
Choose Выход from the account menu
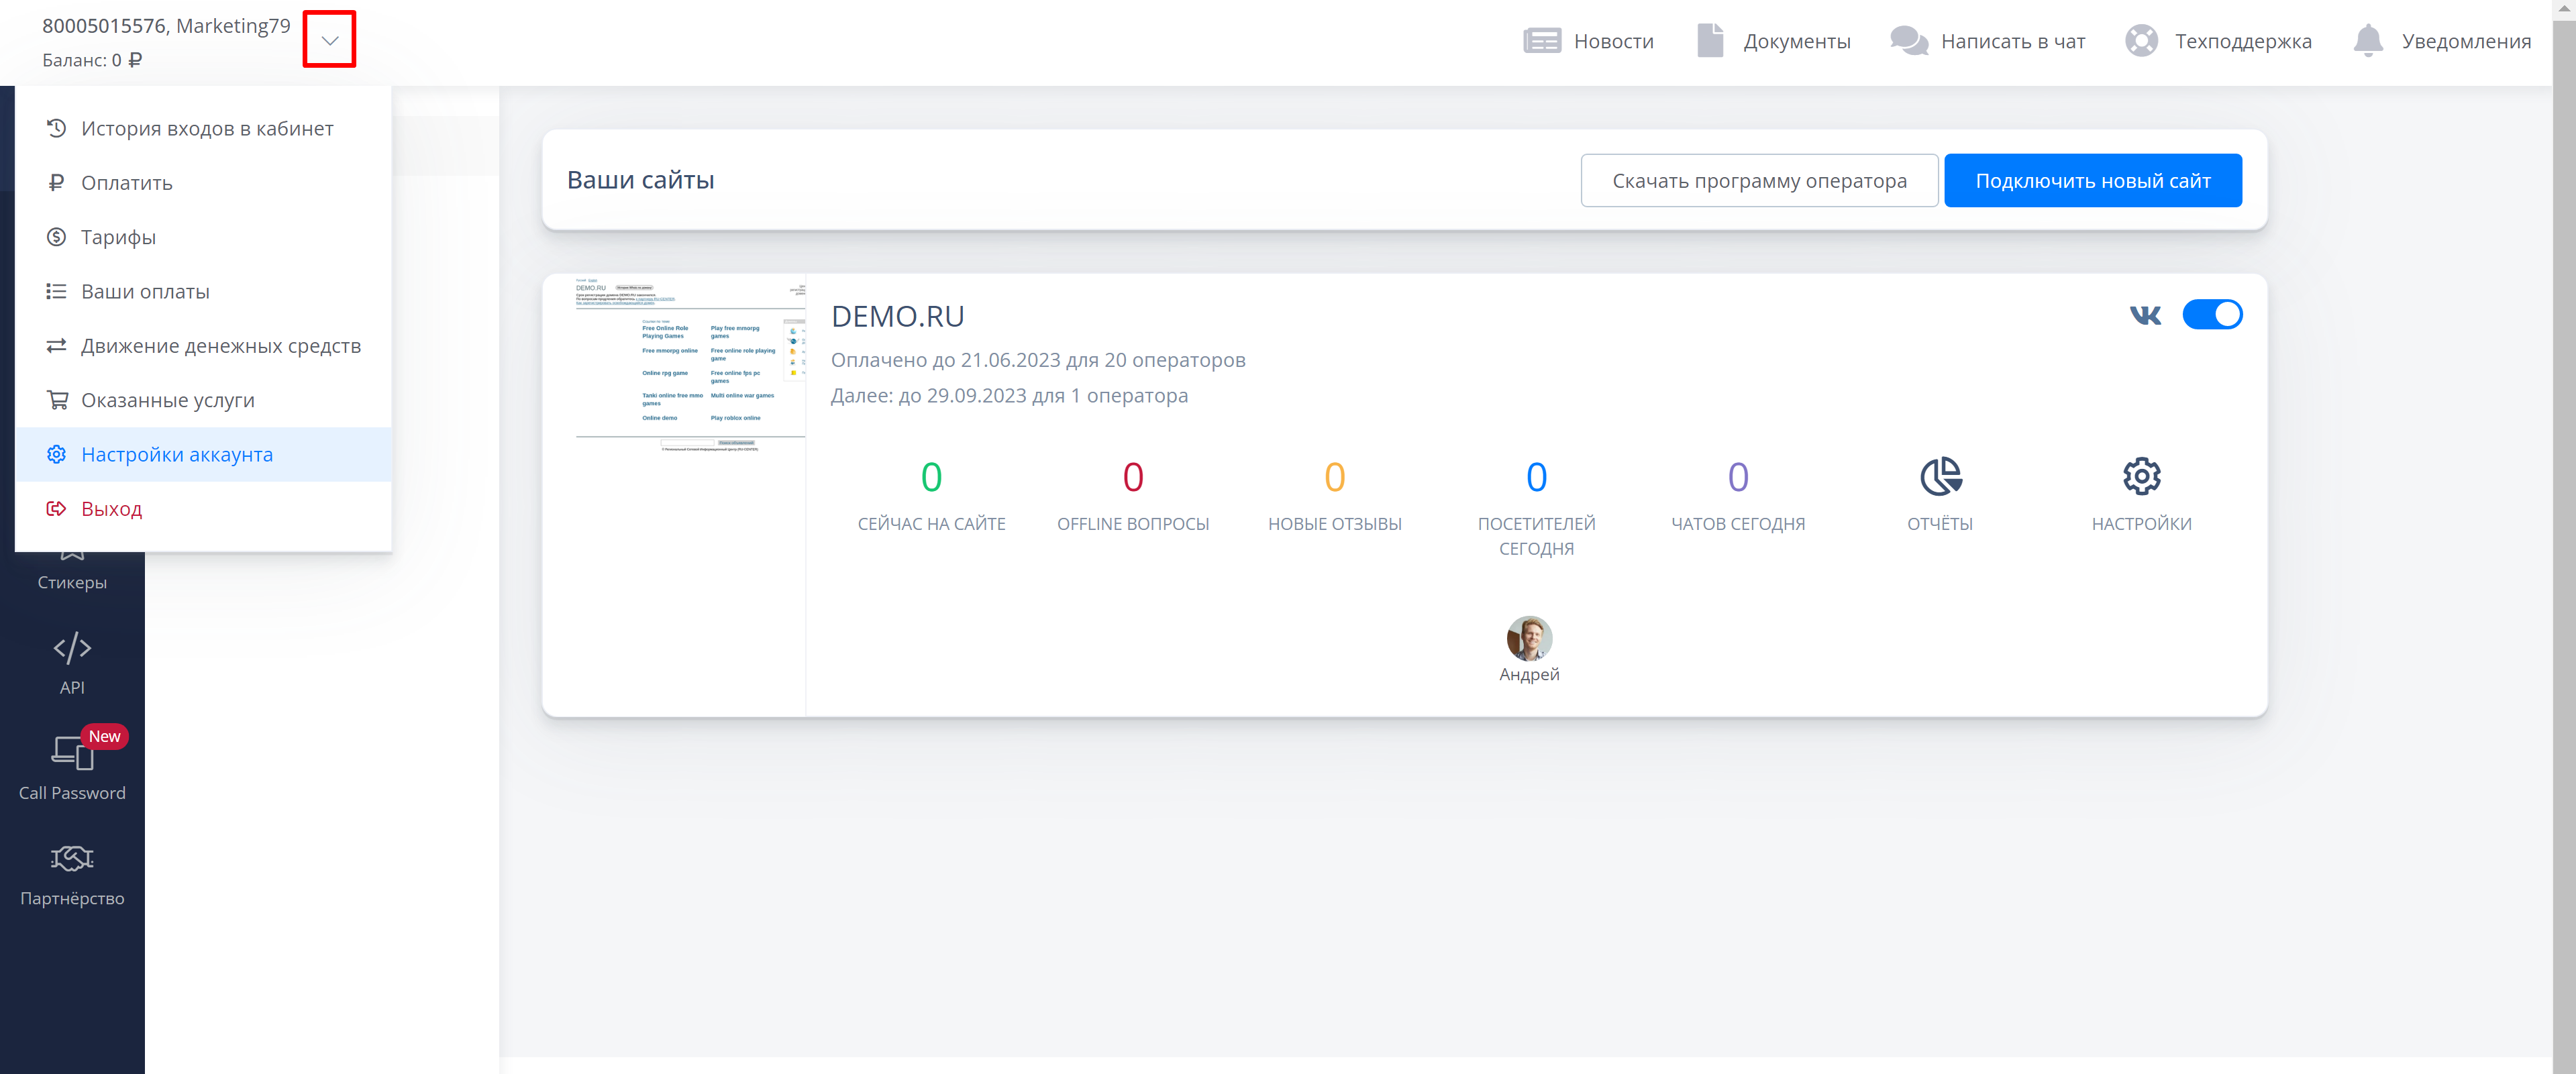coord(111,509)
